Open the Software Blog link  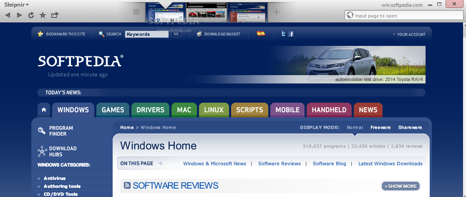click(329, 164)
